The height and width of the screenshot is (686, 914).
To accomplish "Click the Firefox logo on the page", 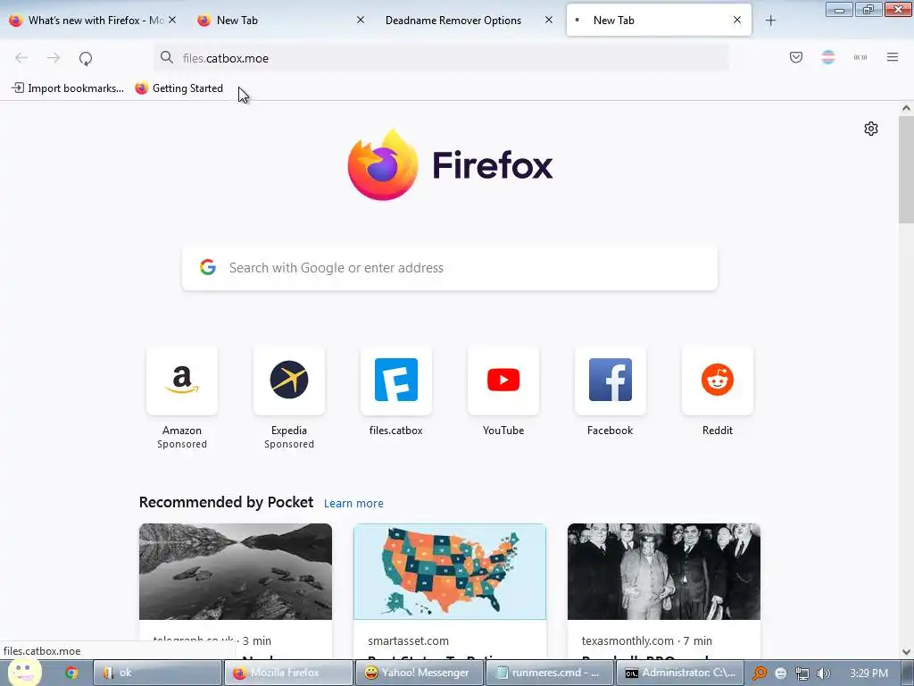I will 450,164.
